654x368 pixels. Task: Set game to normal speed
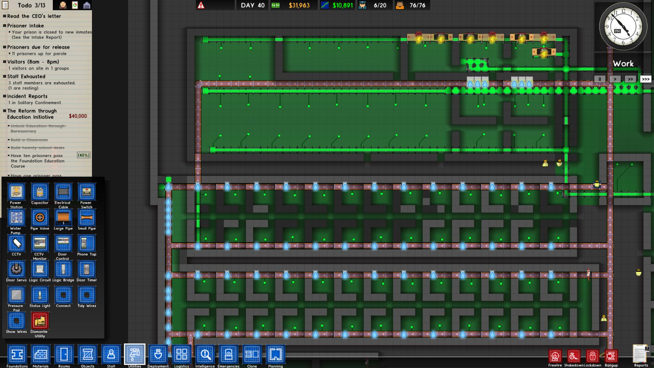(x=615, y=79)
